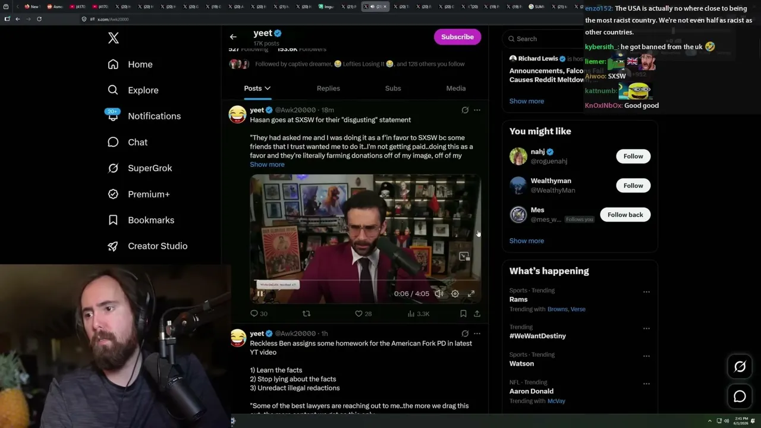The image size is (761, 428).
Task: Open the taskbar clock
Action: 741,421
